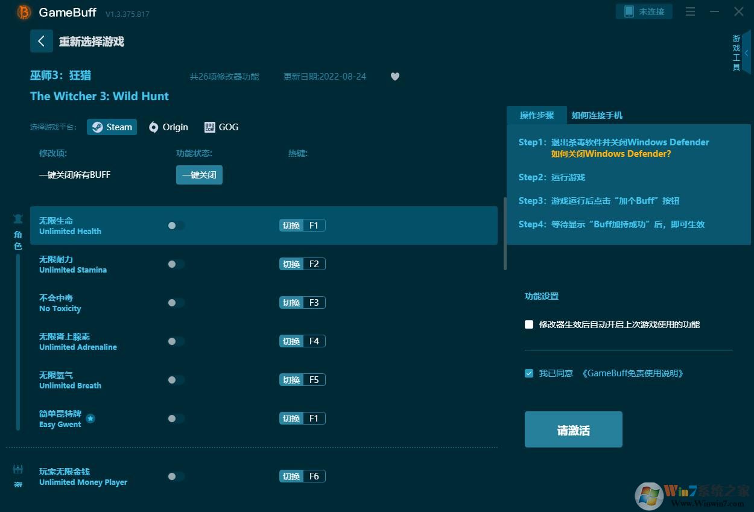This screenshot has width=754, height=512.
Task: Toggle Unlimited Health switch on
Action: (x=176, y=226)
